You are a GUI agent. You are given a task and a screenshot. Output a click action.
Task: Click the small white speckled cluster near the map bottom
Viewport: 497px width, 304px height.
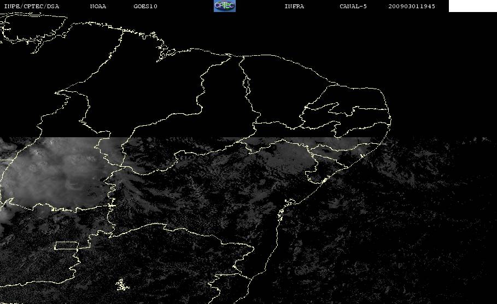tap(122, 285)
